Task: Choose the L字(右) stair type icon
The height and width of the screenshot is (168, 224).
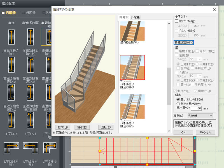Action: click(x=11, y=148)
